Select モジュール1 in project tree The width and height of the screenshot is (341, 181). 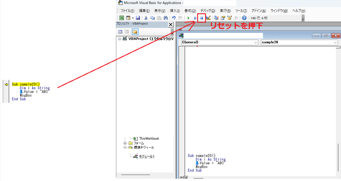tap(147, 156)
